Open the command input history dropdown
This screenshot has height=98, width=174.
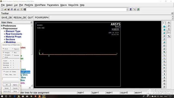(127, 10)
